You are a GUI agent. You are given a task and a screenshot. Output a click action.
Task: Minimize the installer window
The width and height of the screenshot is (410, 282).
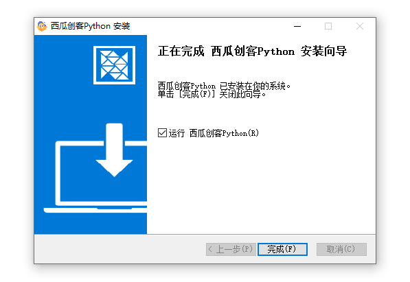(297, 26)
